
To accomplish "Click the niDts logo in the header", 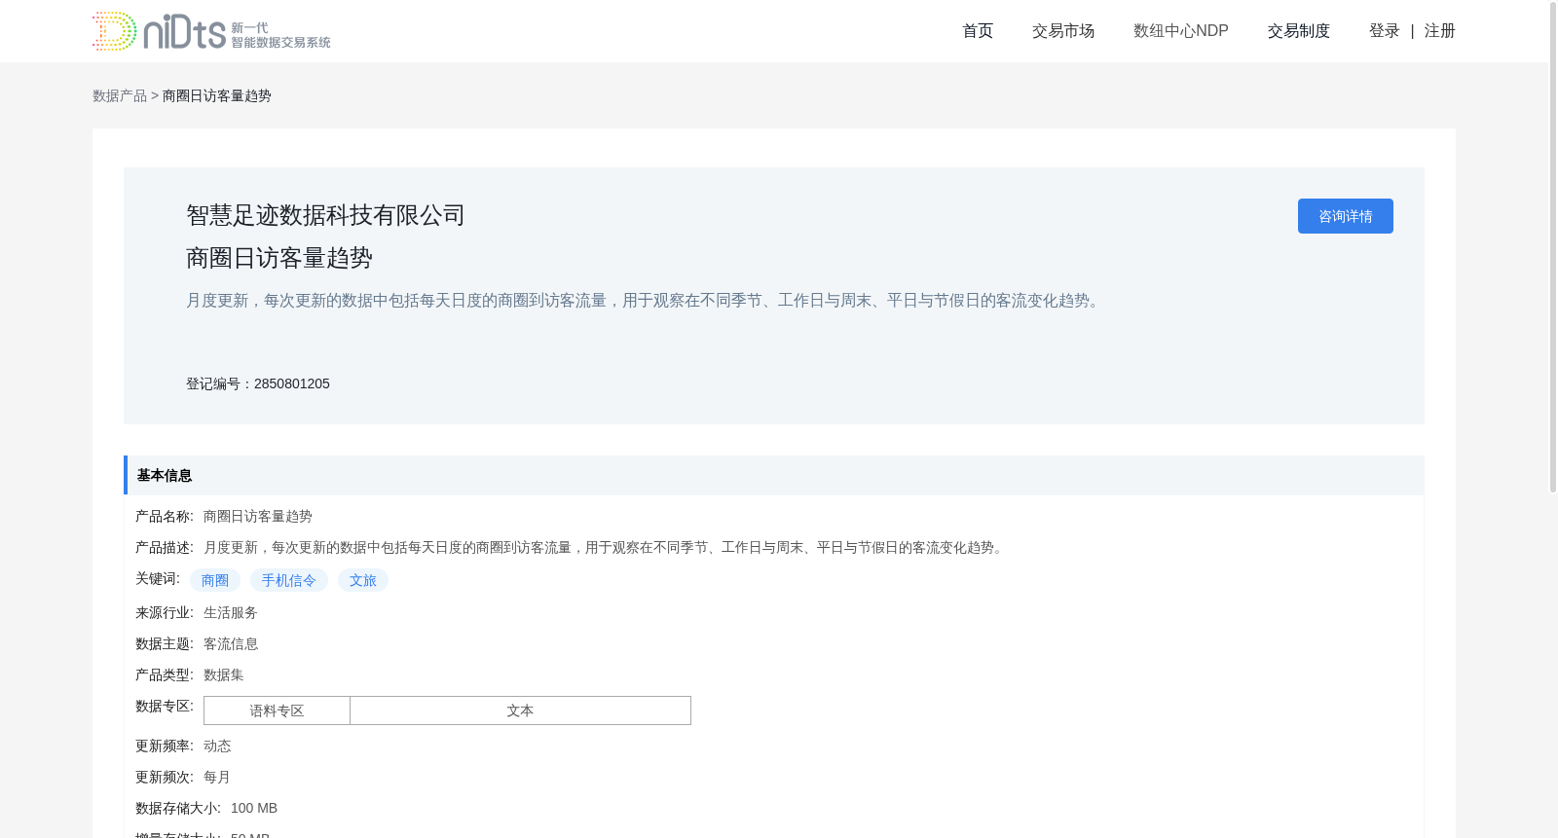I will pyautogui.click(x=211, y=31).
